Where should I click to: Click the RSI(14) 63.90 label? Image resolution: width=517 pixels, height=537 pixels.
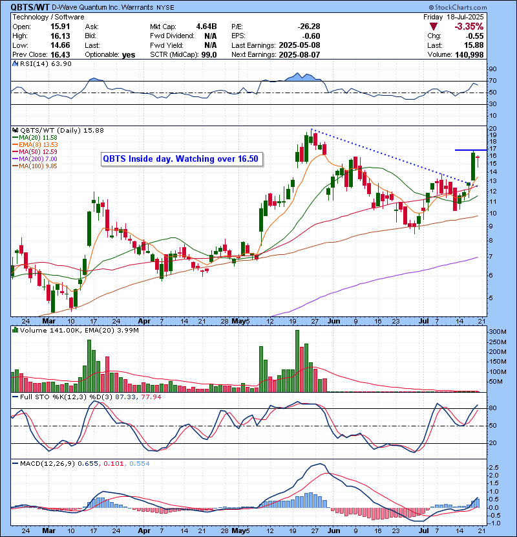46,63
